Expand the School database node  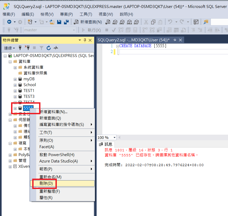tap(15, 85)
